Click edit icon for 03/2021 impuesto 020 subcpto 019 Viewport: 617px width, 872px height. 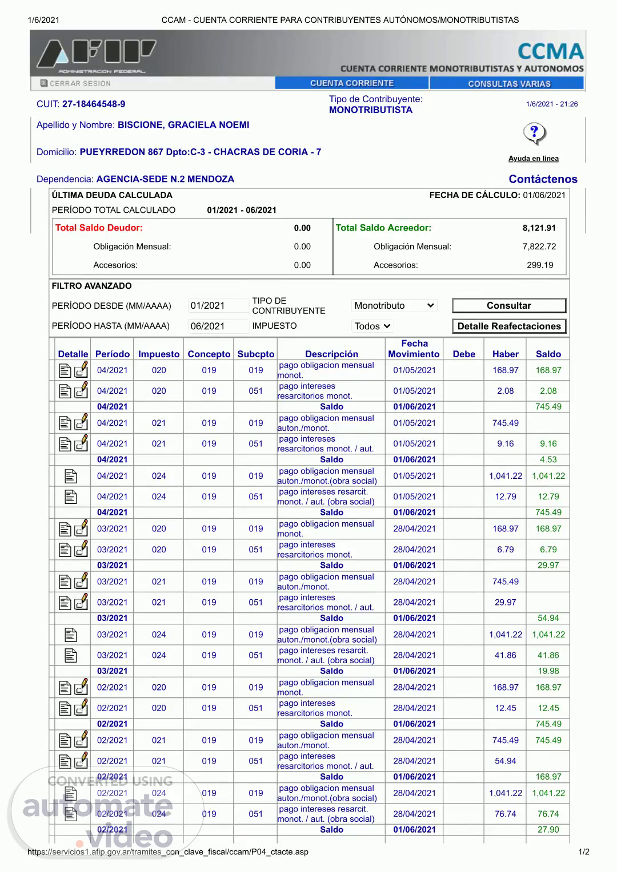(81, 528)
